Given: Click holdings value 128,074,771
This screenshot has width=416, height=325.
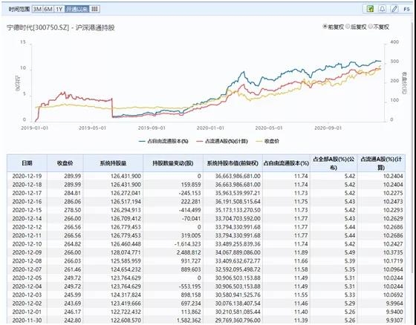Looking at the screenshot, I should coord(126,252).
